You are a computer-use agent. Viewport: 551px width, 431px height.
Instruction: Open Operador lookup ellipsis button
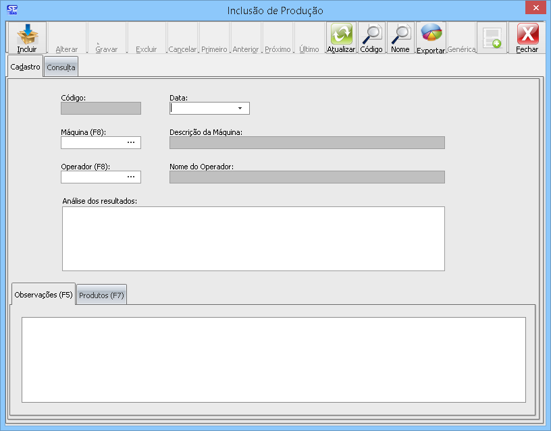[131, 177]
